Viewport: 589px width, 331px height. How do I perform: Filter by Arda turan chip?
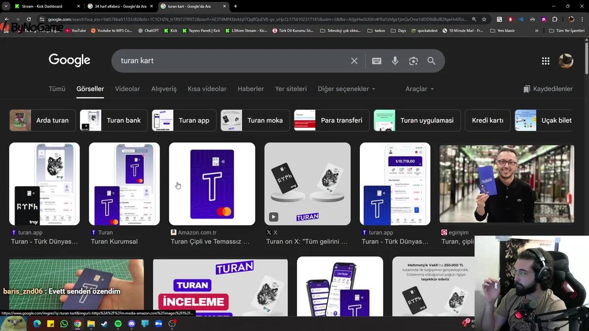(x=42, y=120)
